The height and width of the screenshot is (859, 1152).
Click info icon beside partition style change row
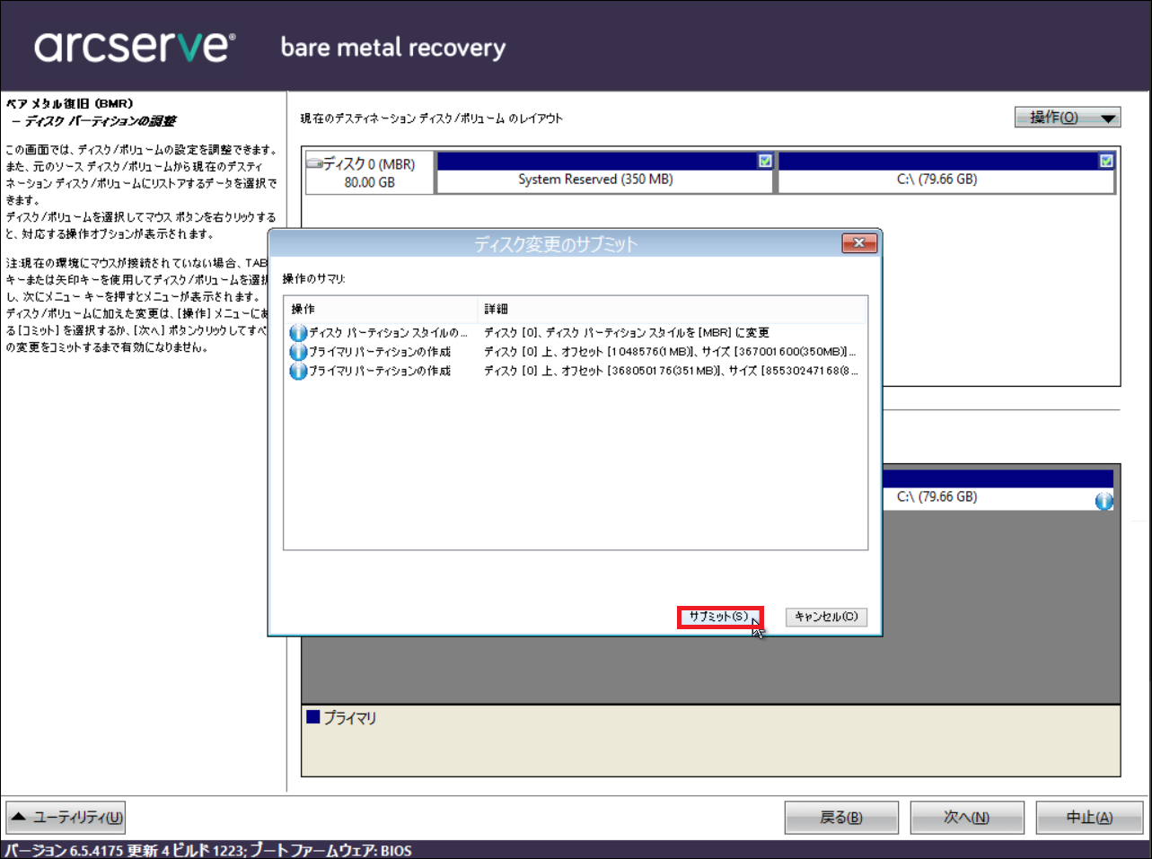tap(298, 333)
